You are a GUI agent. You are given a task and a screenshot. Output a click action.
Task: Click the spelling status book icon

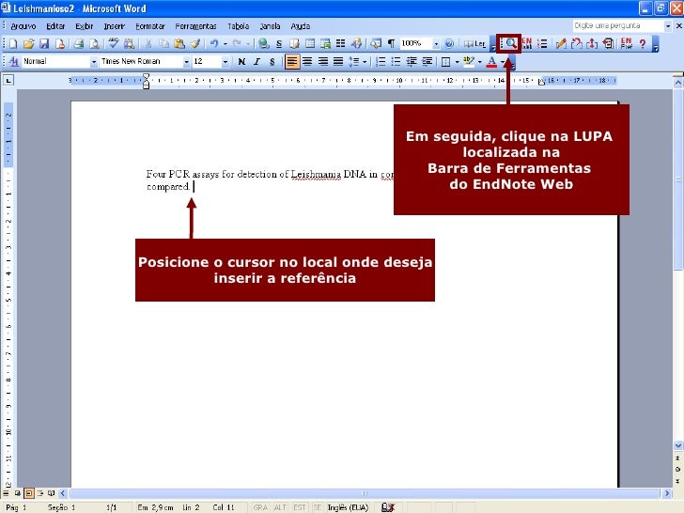(388, 507)
